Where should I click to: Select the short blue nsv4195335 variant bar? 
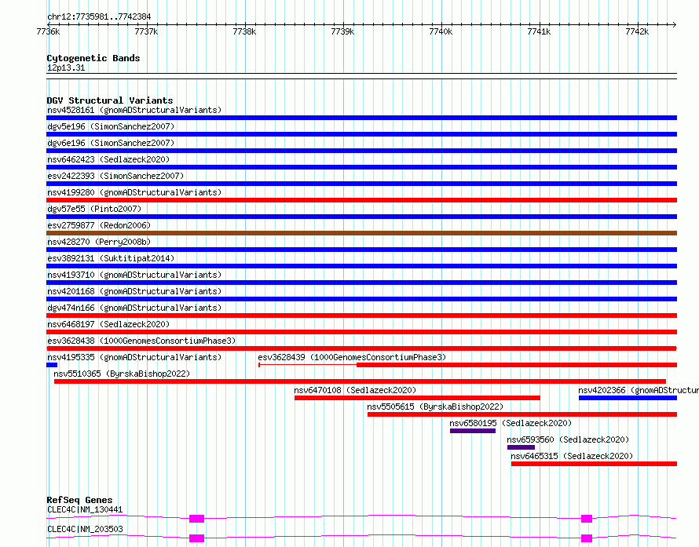[52, 365]
